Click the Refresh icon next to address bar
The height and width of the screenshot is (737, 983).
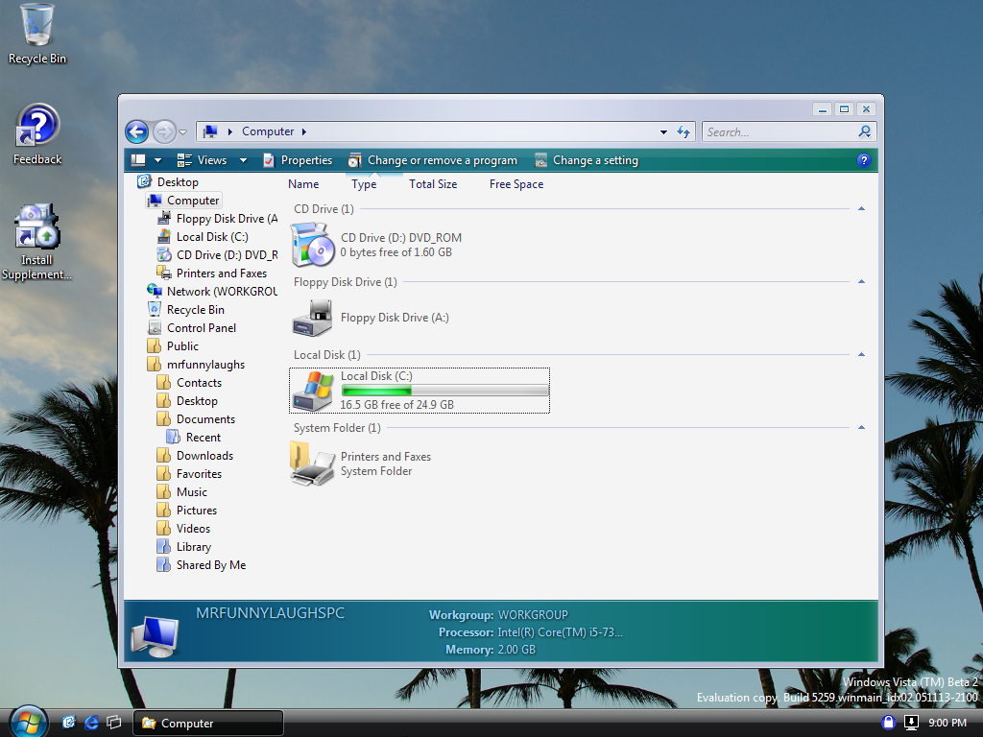[x=683, y=132]
